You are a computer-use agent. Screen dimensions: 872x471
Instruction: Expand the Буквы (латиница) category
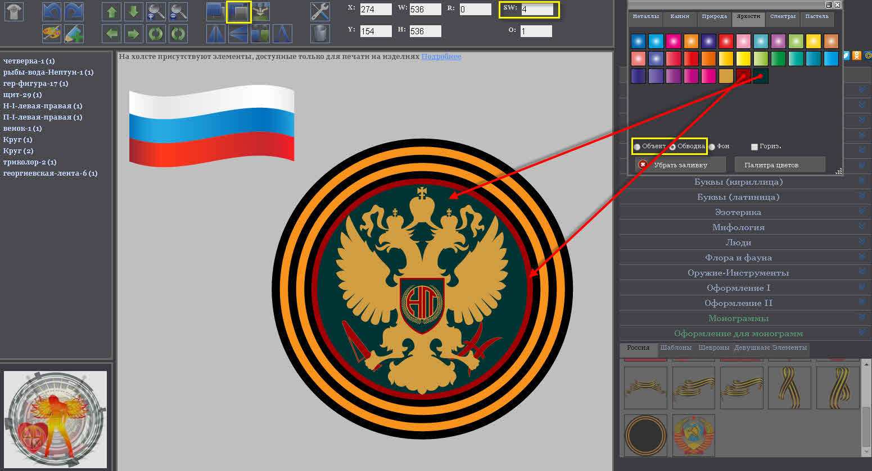coord(738,197)
